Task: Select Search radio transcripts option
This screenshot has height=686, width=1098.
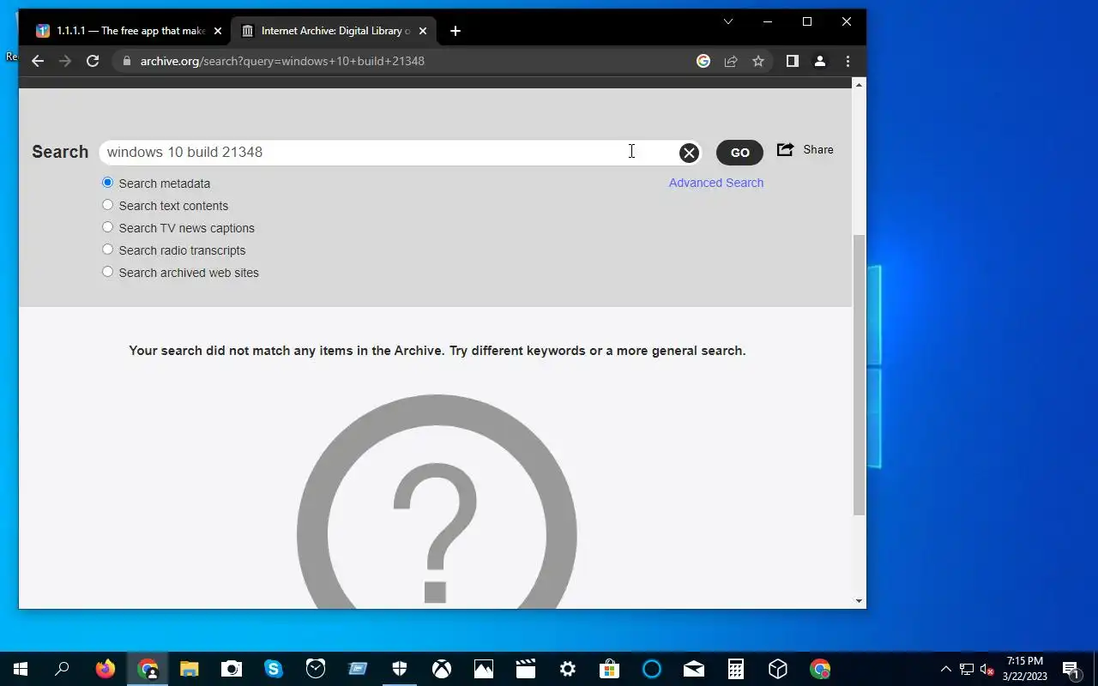Action: (x=107, y=250)
